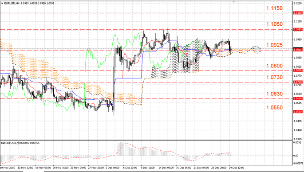Select the red 1.0630 price tag on axis
The height and width of the screenshot is (172, 304).
click(298, 98)
